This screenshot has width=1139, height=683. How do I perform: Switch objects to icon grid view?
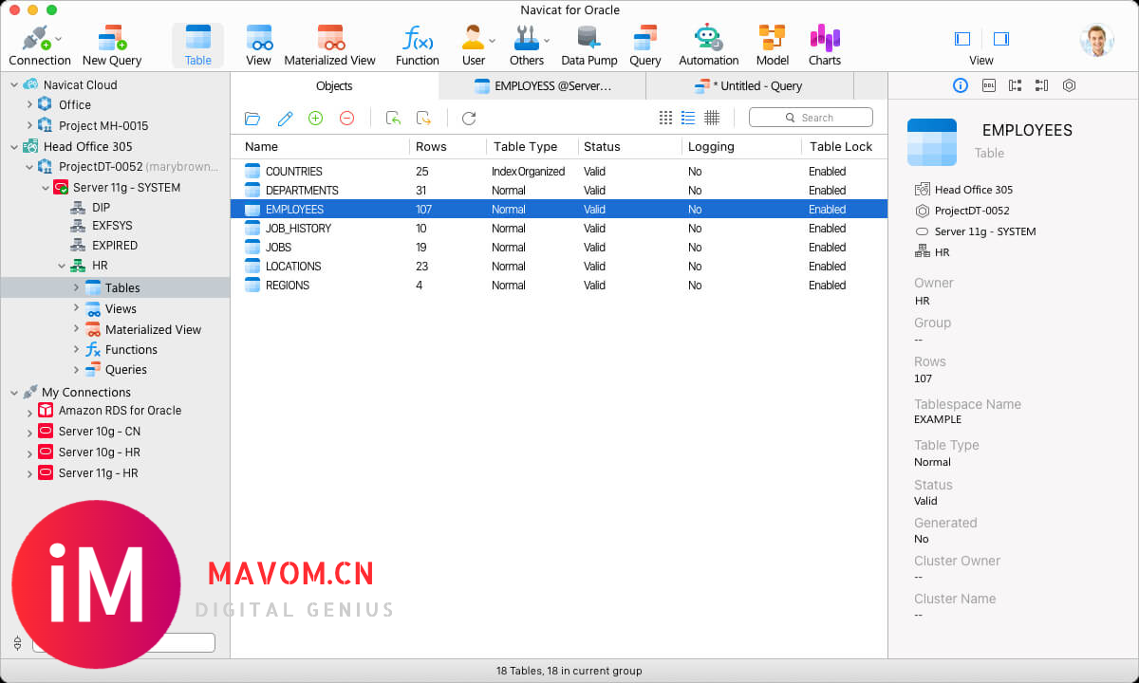[665, 118]
